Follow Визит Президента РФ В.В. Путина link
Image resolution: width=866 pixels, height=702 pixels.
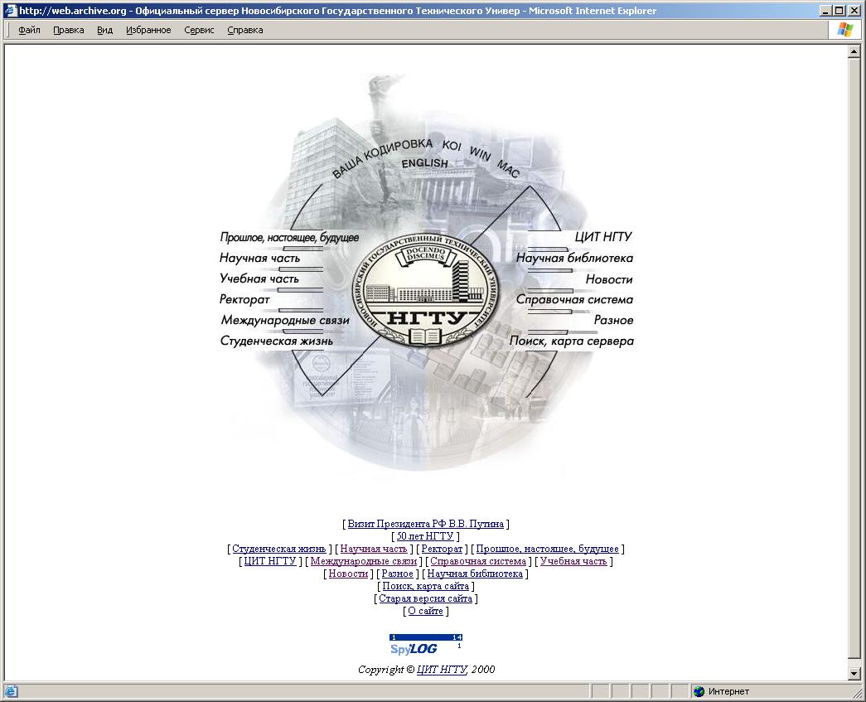pos(426,524)
